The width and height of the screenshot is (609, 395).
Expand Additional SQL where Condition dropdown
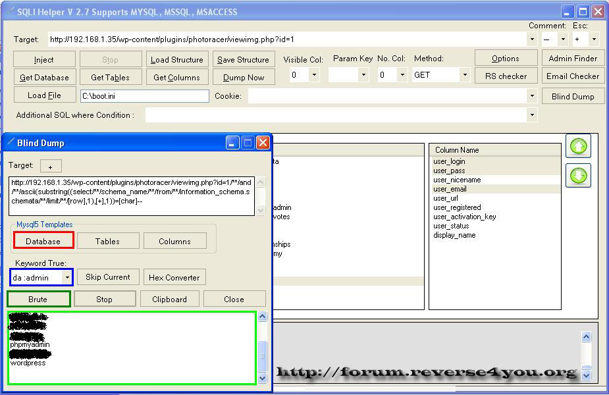(532, 115)
